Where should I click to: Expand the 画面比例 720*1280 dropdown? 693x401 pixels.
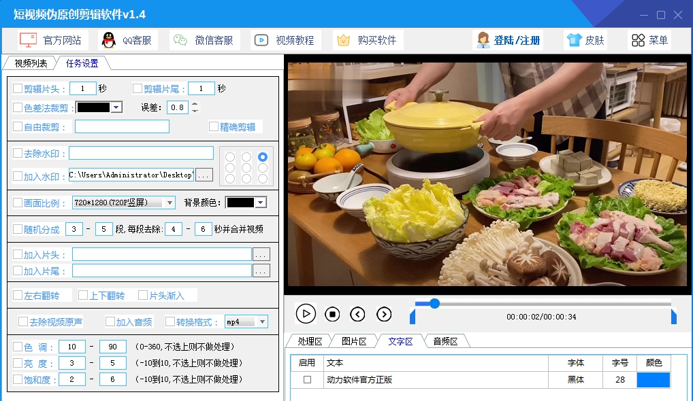(x=170, y=203)
